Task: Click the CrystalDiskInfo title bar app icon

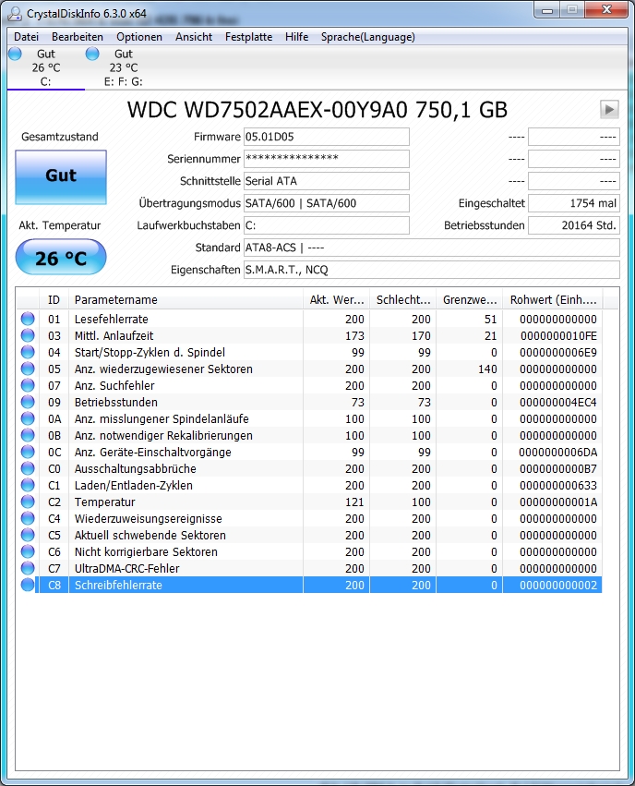Action: [x=15, y=14]
